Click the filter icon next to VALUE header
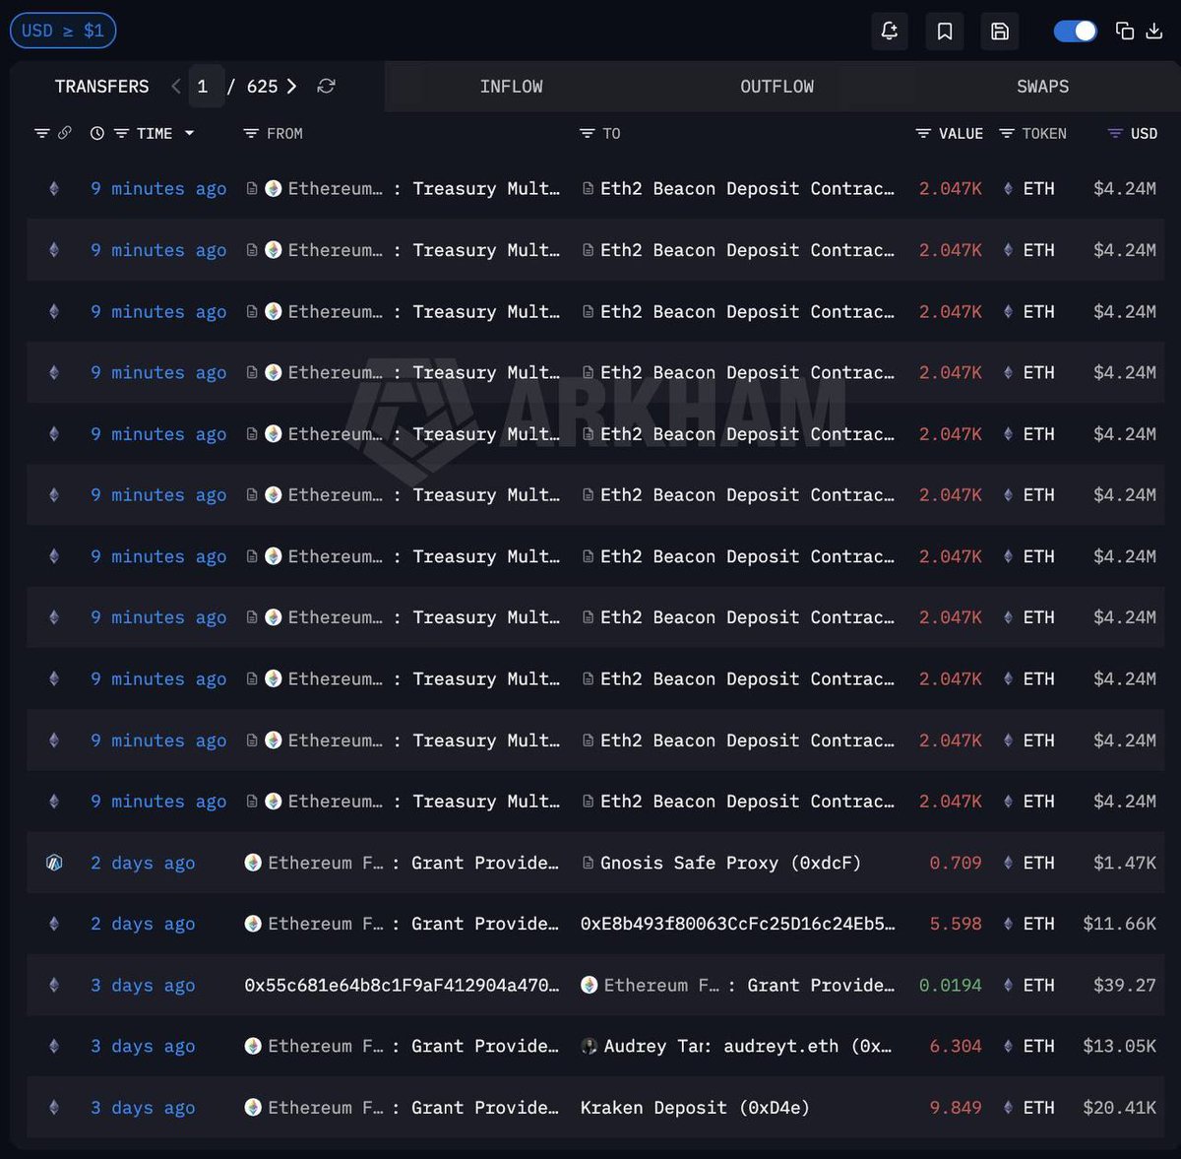 (x=922, y=132)
